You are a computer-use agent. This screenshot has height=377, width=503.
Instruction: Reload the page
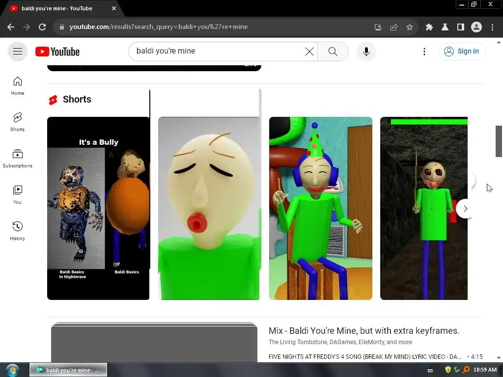[x=42, y=27]
